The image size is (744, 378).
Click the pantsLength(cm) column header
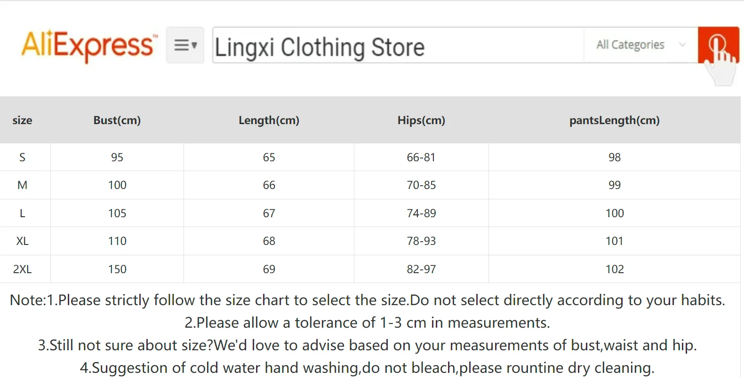click(x=614, y=120)
